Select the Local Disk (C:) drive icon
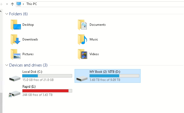This screenshot has width=184, height=113. click(15, 78)
